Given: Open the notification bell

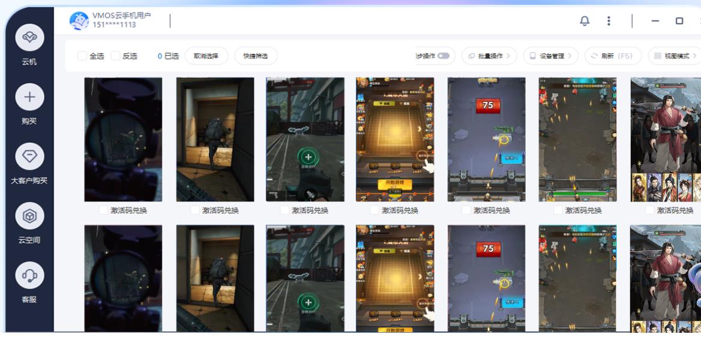Looking at the screenshot, I should pyautogui.click(x=584, y=21).
